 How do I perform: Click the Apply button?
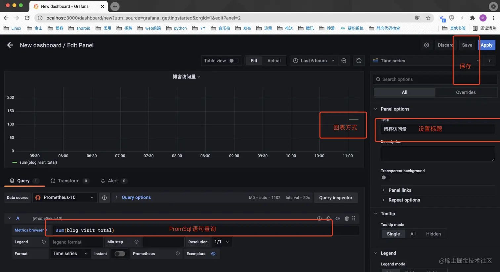[486, 45]
